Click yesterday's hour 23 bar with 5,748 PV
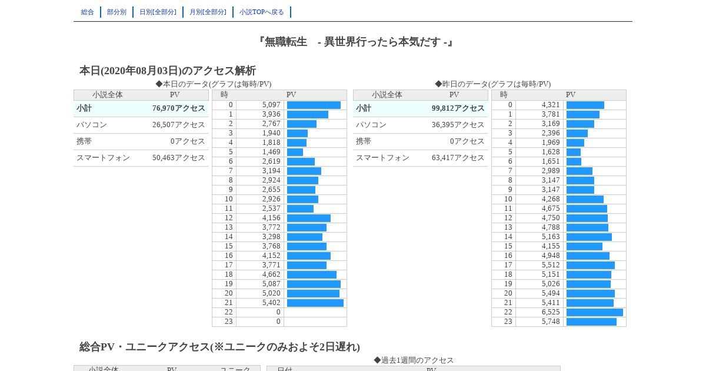The image size is (706, 371). [591, 322]
